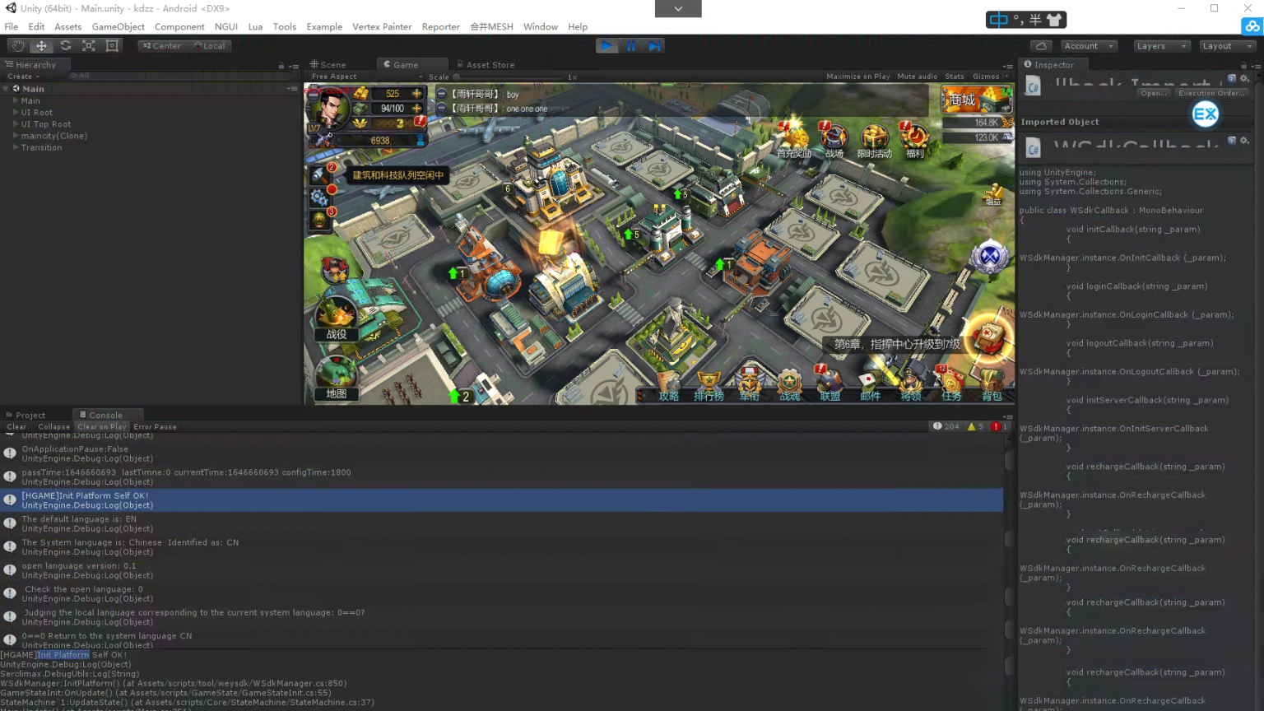
Task: Click the Step frame button
Action: pyautogui.click(x=654, y=46)
